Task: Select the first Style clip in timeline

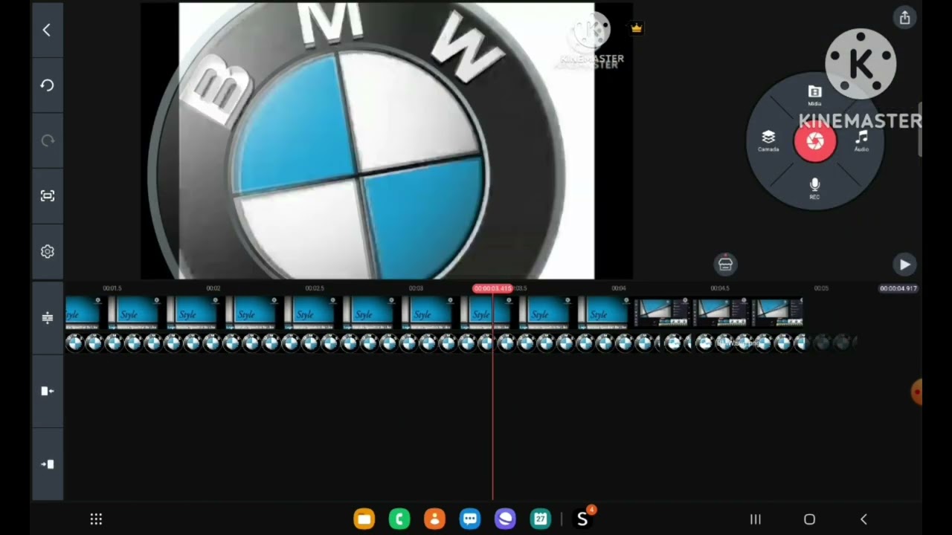Action: [83, 312]
